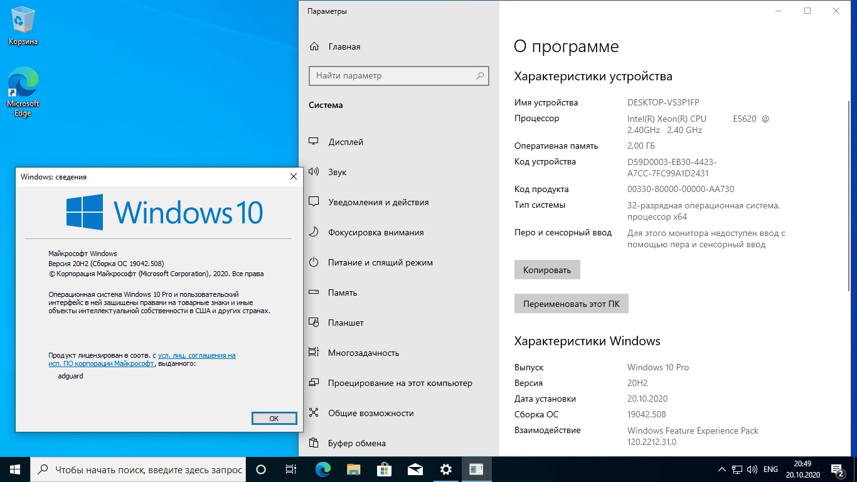The width and height of the screenshot is (857, 482).
Task: Click the Планшет tablet icon
Action: pos(314,323)
